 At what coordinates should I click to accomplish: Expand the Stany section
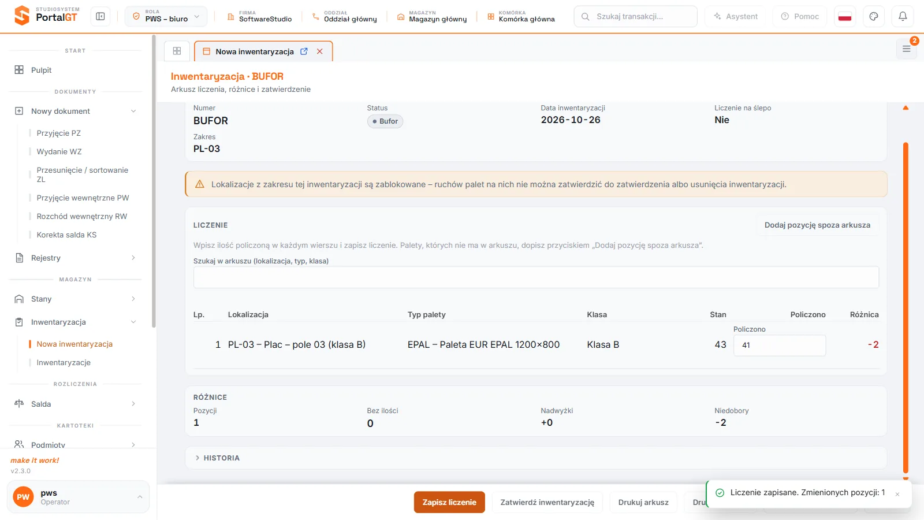tap(75, 299)
